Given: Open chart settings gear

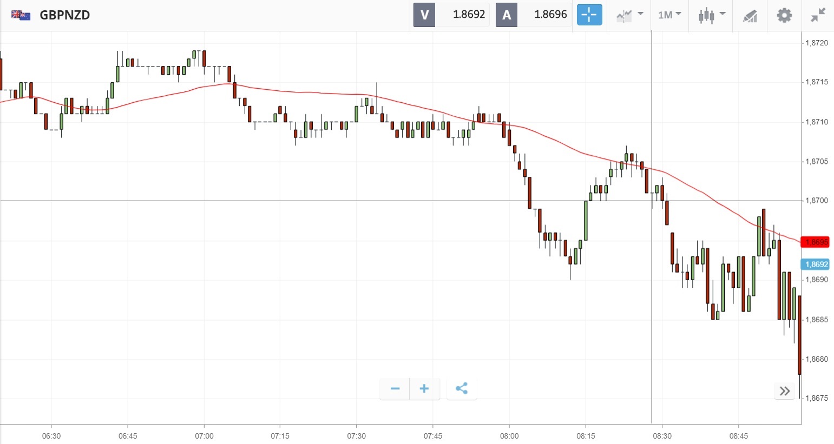Looking at the screenshot, I should point(784,15).
